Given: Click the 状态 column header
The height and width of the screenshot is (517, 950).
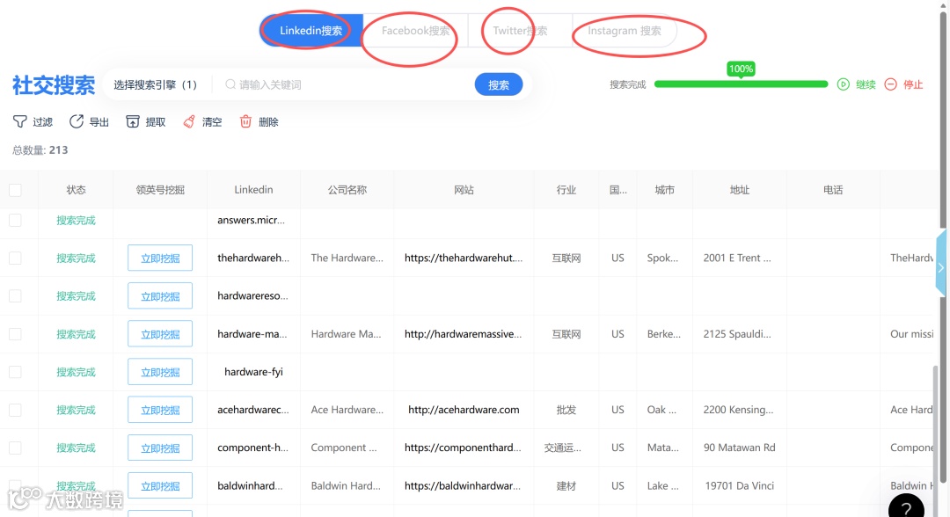Looking at the screenshot, I should (x=76, y=190).
